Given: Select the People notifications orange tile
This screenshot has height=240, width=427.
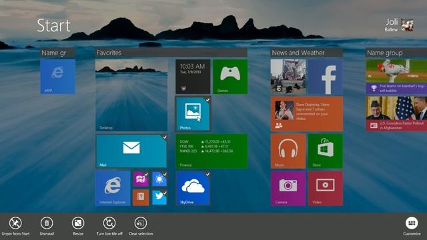Looking at the screenshot, I should tap(307, 114).
